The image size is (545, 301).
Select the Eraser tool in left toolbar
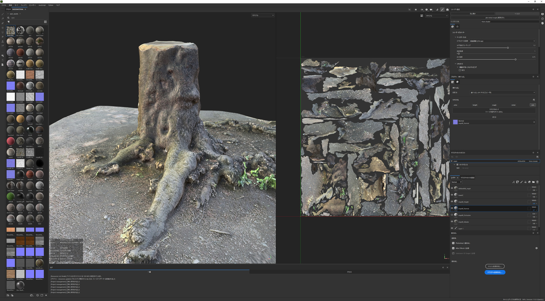tap(3, 19)
